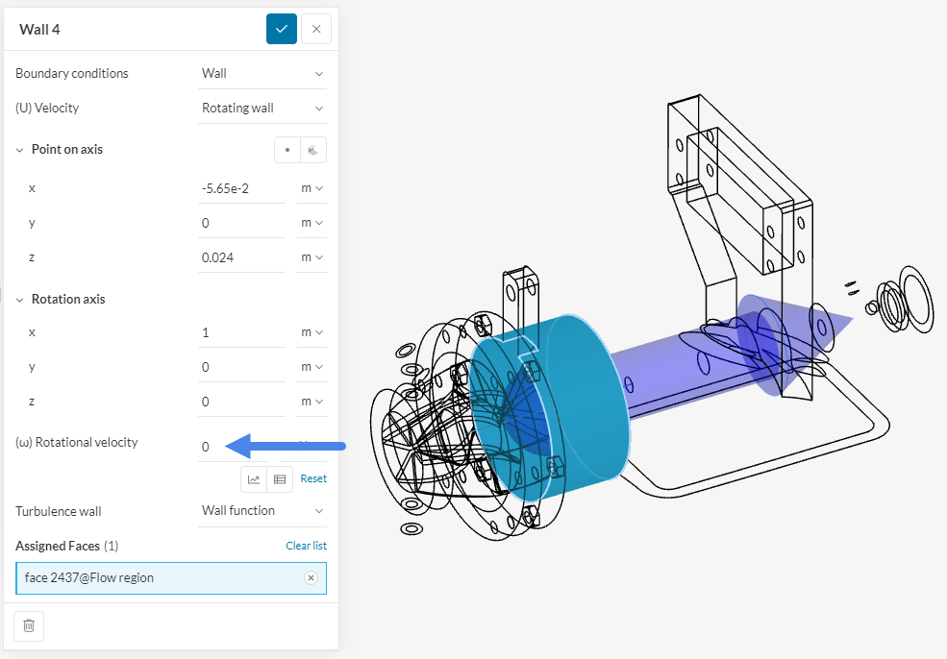Collapse the Rotation axis section

(x=19, y=299)
